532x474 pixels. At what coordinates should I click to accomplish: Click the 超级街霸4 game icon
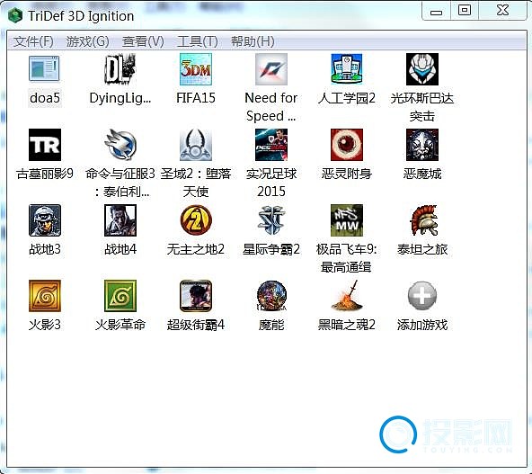coord(196,296)
